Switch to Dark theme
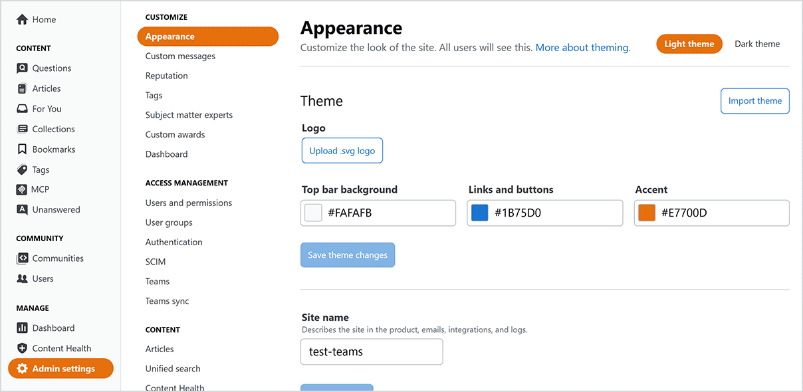803x392 pixels. click(x=756, y=44)
